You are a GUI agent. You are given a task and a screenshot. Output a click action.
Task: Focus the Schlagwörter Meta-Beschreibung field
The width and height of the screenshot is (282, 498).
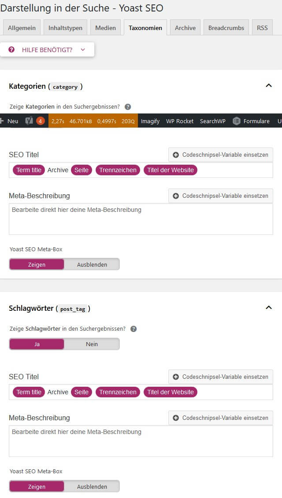[141, 441]
